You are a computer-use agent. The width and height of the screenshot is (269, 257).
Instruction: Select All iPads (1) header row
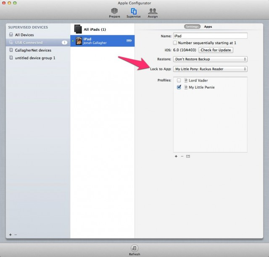click(x=103, y=29)
